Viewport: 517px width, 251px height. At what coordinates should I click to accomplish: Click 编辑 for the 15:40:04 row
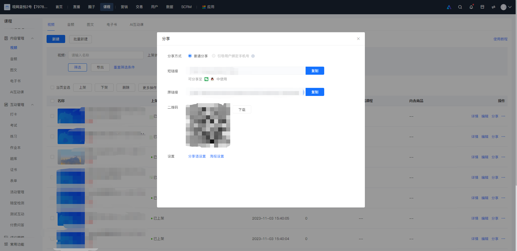click(x=485, y=239)
